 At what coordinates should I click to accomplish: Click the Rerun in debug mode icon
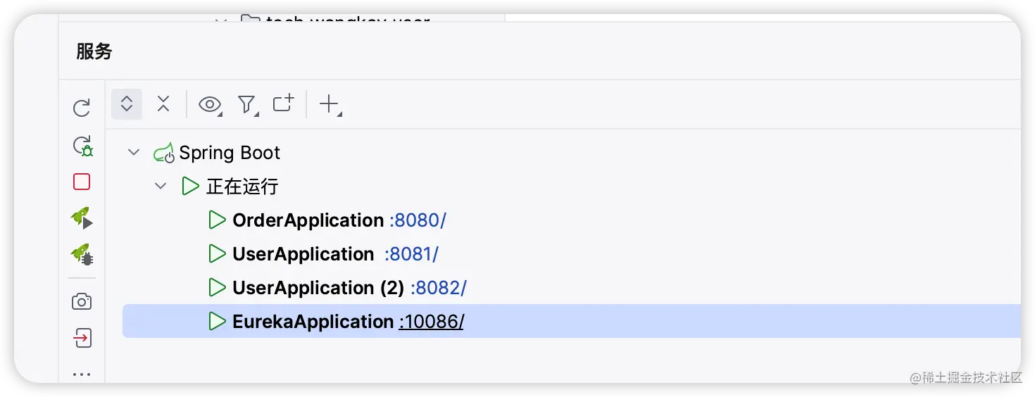pos(82,146)
